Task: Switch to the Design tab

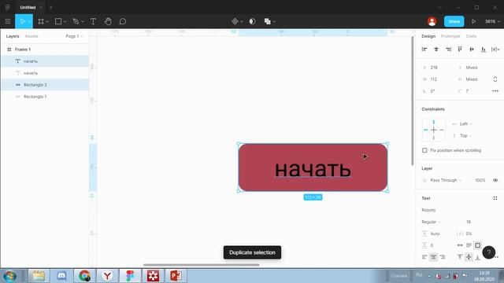Action: (x=428, y=36)
